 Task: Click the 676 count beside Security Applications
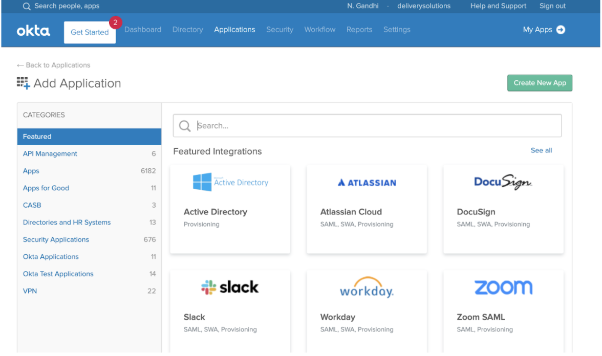pos(149,240)
